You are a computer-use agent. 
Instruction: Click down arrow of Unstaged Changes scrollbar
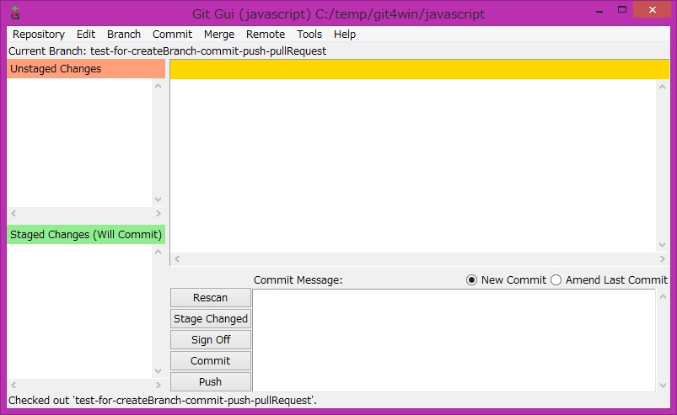(x=158, y=200)
